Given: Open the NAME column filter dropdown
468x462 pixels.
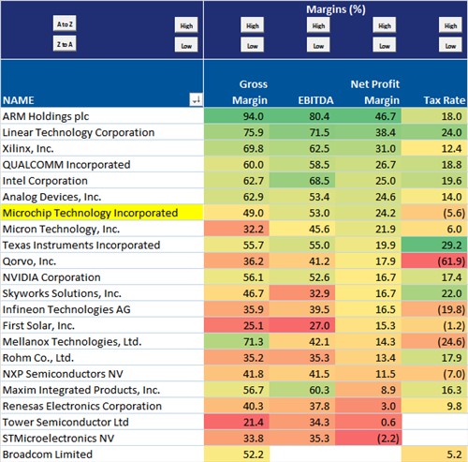Looking at the screenshot, I should [x=196, y=99].
